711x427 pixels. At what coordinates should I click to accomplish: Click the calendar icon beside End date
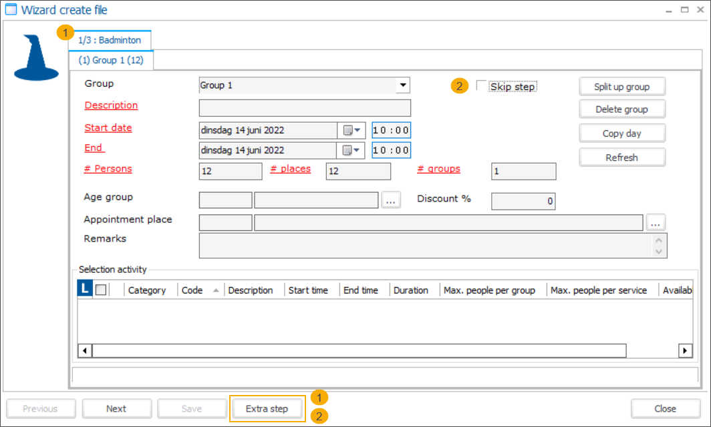[x=347, y=150]
